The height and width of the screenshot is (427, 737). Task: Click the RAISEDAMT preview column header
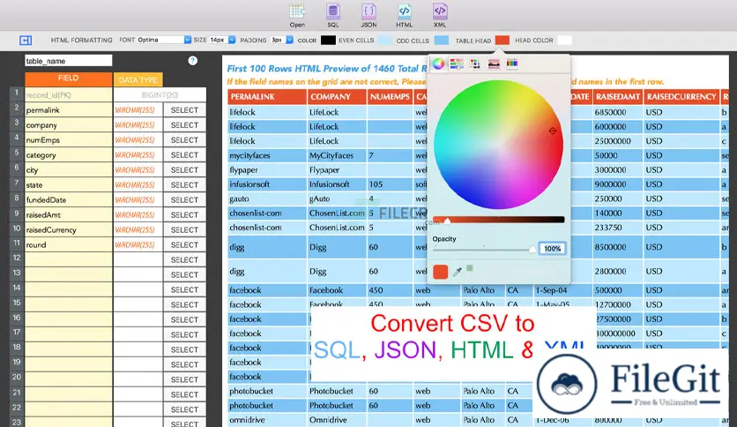(x=618, y=97)
